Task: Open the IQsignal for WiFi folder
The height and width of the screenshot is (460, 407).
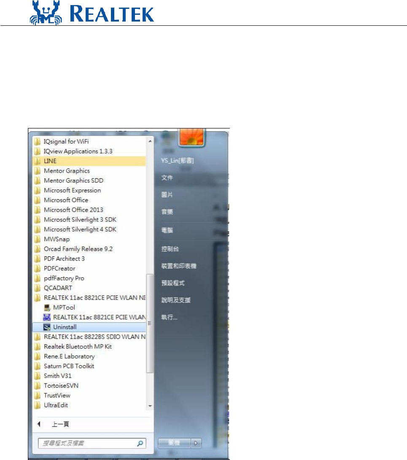Action: tap(89, 142)
